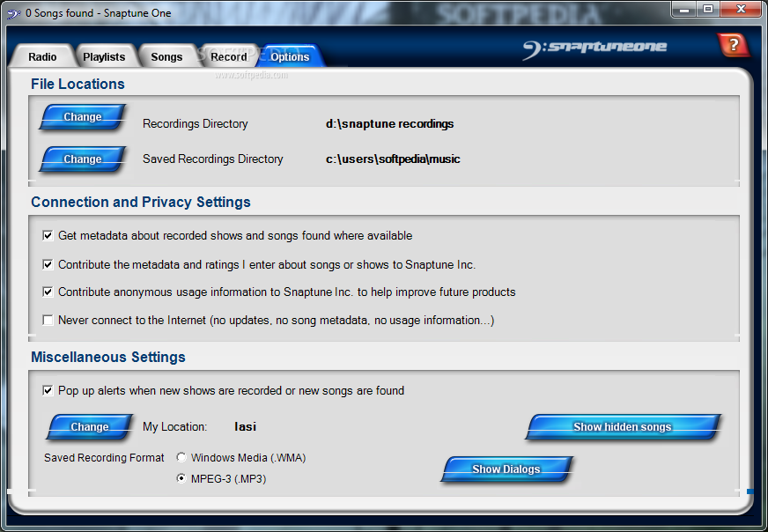768x532 pixels.
Task: Click the Options tab
Action: (x=290, y=57)
